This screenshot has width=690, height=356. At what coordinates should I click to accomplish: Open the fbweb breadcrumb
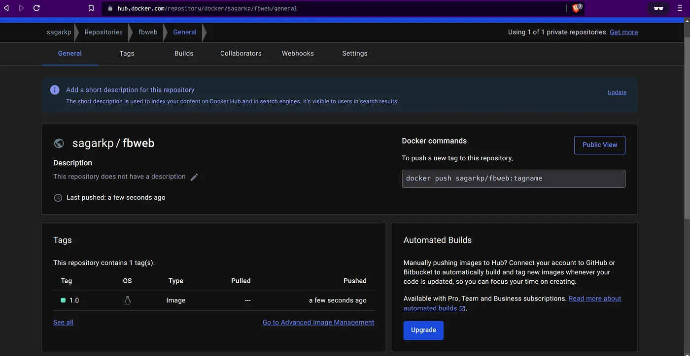click(148, 32)
